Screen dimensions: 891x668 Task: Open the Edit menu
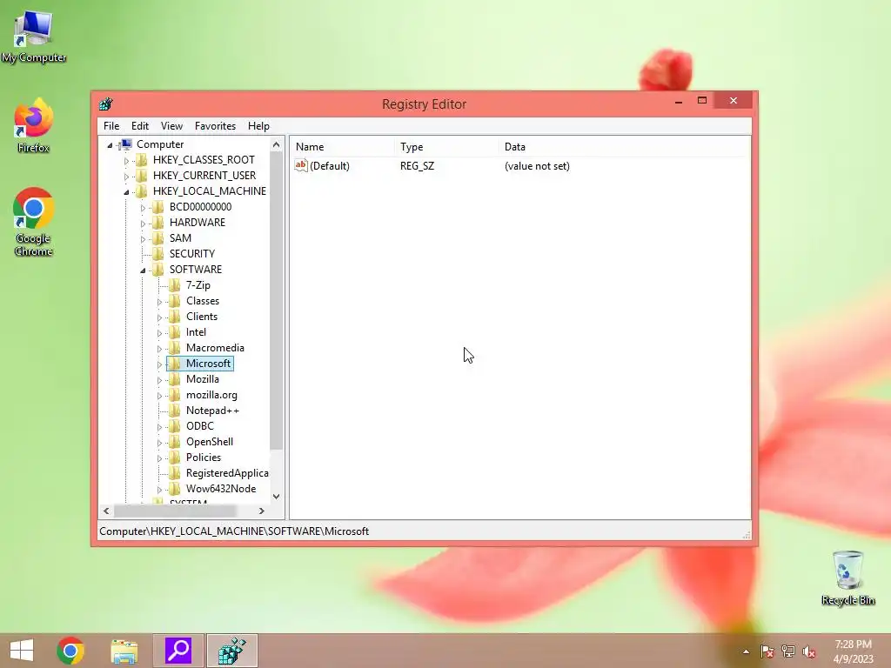(140, 126)
